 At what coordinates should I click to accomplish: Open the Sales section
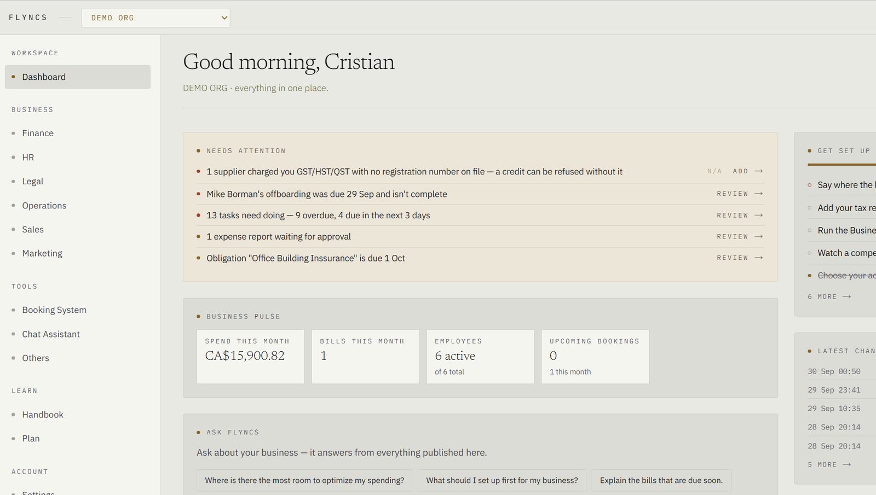[x=33, y=229]
